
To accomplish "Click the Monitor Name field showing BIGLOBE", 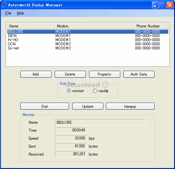I will (x=100, y=122).
